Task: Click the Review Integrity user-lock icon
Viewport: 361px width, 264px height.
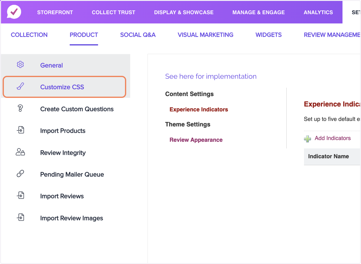Action: point(20,152)
